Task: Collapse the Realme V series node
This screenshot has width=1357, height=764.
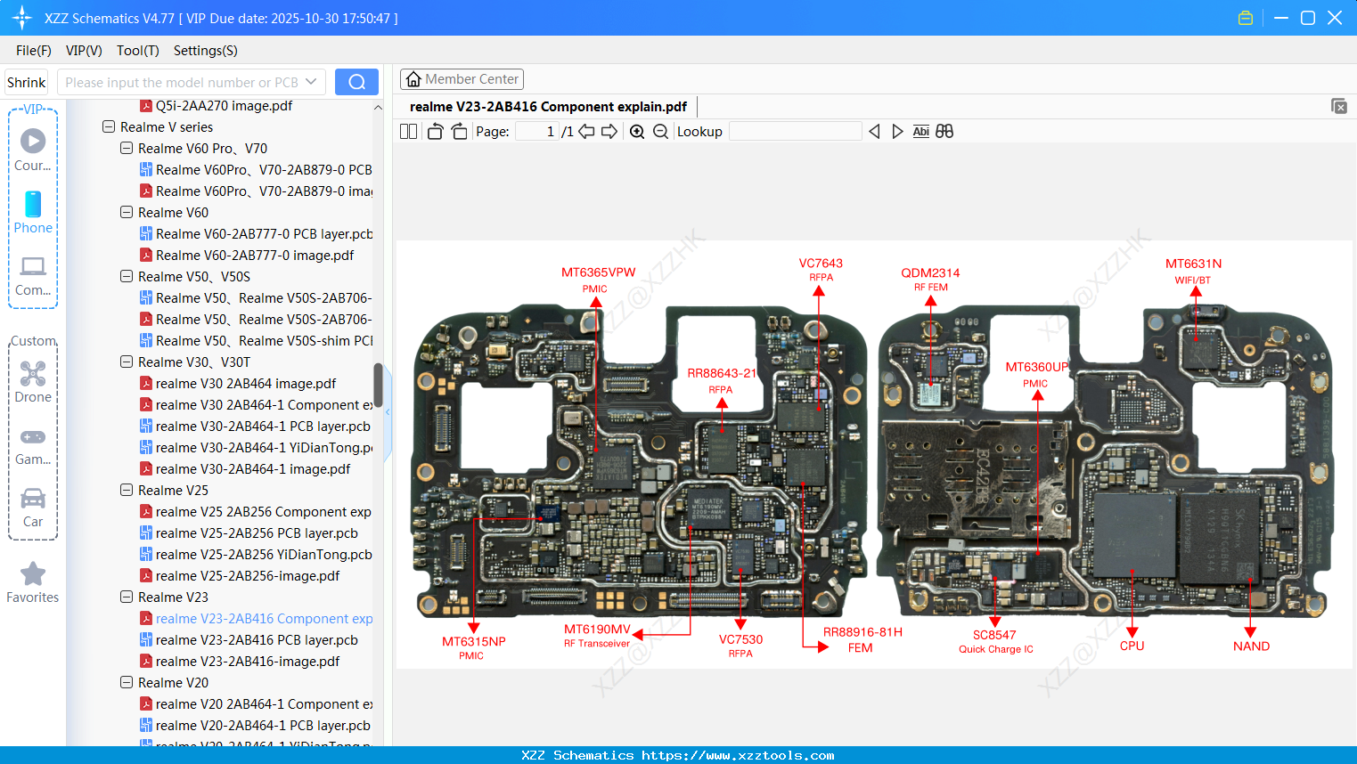Action: point(109,127)
